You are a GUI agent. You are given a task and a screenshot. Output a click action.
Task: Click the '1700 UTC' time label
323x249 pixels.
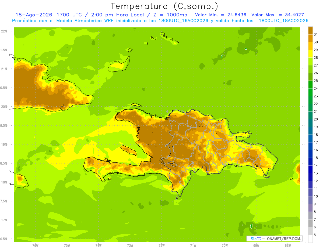70,15
